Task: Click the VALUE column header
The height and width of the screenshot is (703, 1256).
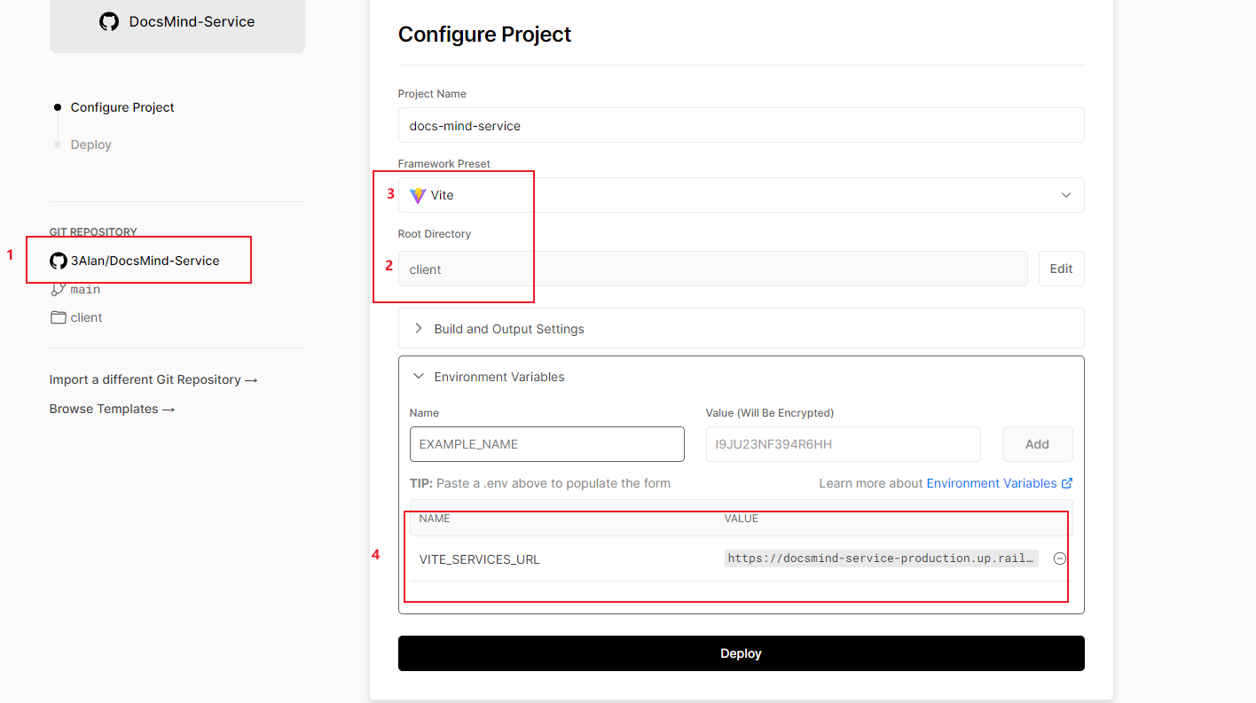Action: coord(741,519)
